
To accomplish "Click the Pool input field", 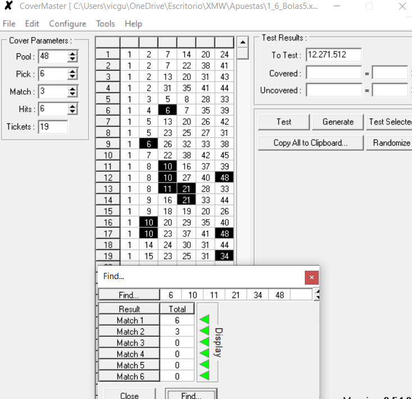I will [x=53, y=56].
